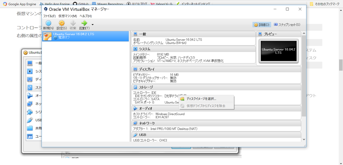The width and height of the screenshot is (343, 165).
Task: Click the 'IDE セカンダリマスター:' storage entry
Action: coord(149,96)
